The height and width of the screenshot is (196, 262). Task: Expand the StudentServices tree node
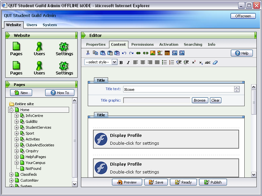(x=17, y=128)
